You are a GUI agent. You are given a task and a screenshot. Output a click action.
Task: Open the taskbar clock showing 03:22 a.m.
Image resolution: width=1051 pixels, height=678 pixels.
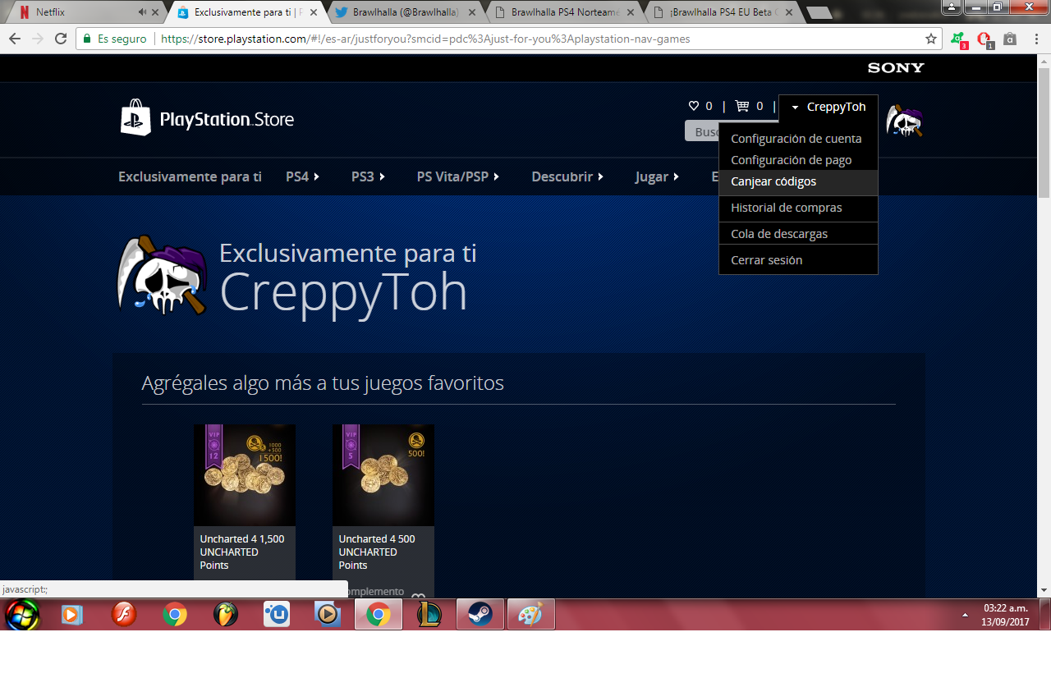tap(1006, 615)
